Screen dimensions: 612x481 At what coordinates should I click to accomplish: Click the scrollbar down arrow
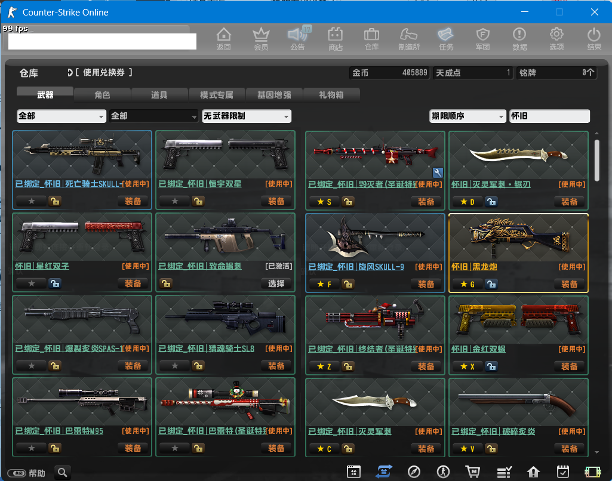coord(597,452)
